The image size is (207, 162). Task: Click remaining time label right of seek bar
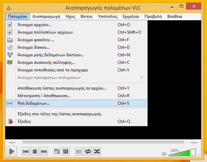tap(194, 142)
